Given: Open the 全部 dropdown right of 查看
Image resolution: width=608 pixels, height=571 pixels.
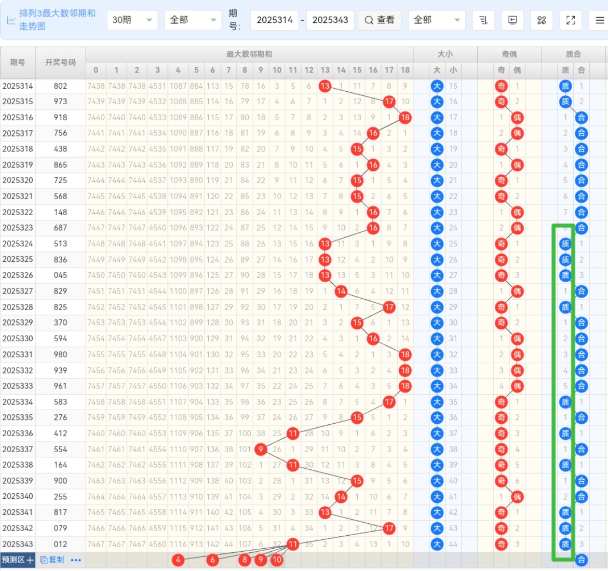Looking at the screenshot, I should tap(436, 20).
